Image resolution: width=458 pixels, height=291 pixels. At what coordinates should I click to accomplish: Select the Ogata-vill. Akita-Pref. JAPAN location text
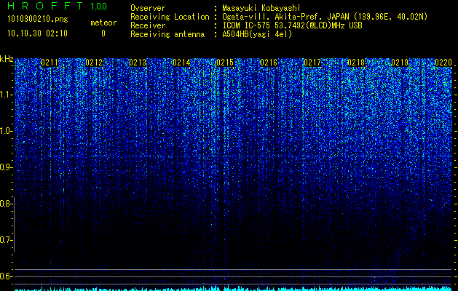tap(285, 17)
